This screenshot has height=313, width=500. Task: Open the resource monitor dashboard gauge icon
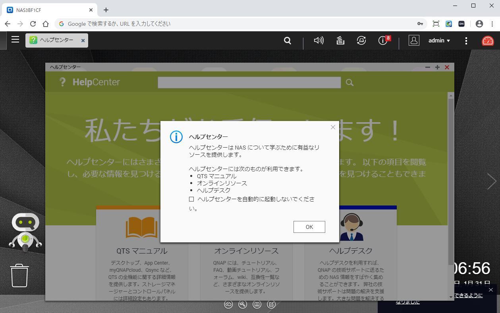pyautogui.click(x=487, y=40)
